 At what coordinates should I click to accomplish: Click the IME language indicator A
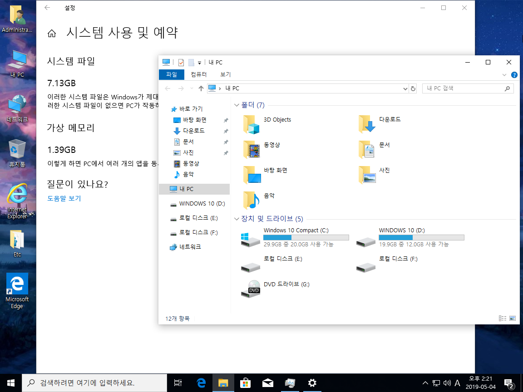[457, 383]
